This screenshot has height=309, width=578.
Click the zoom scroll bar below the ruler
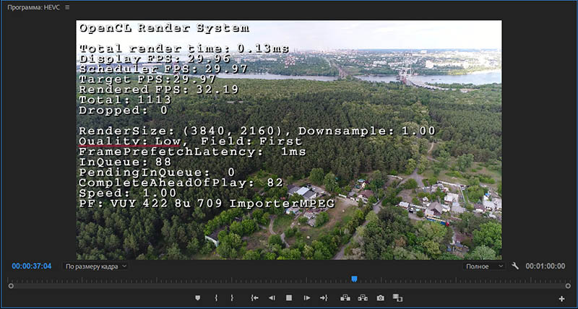[x=290, y=286]
